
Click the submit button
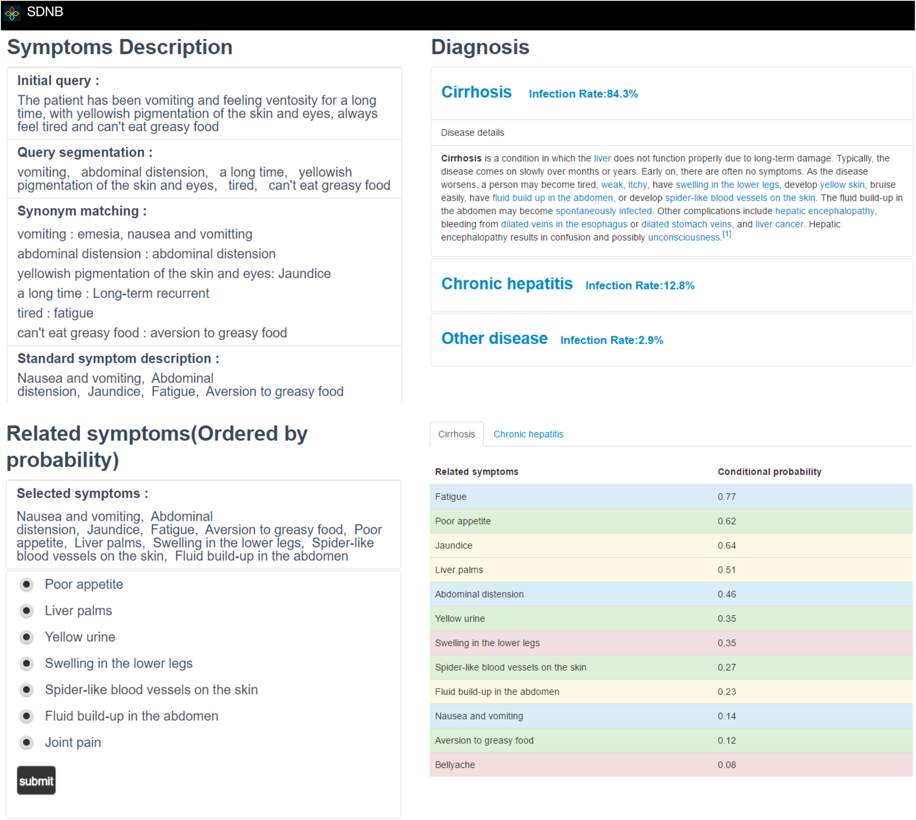tap(36, 780)
